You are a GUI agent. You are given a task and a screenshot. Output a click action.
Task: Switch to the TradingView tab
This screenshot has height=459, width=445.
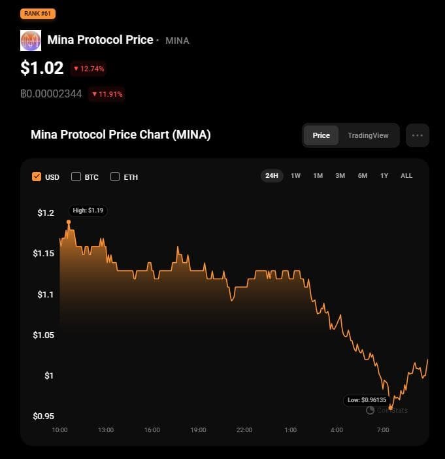point(368,135)
